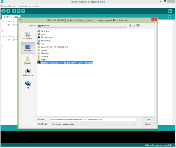Screen dimensions: 176x148
Task: Select the röportaj folder
Action: click(43, 57)
